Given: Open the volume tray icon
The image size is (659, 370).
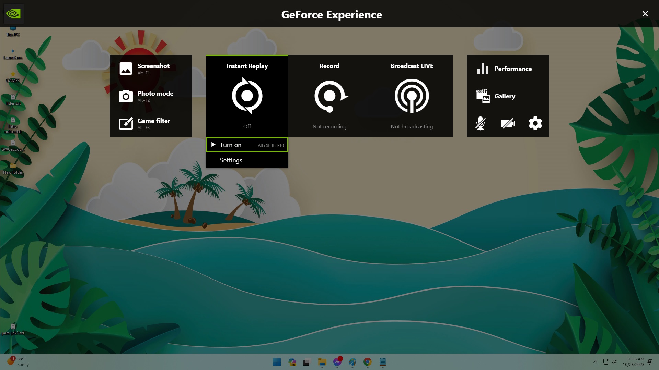Looking at the screenshot, I should pyautogui.click(x=614, y=362).
